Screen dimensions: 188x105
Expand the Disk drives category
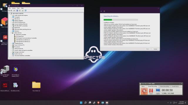(11, 19)
